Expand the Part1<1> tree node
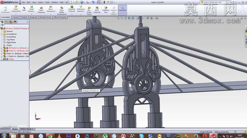Image resolution: width=247 pixels, height=138 pixels. point(2,48)
